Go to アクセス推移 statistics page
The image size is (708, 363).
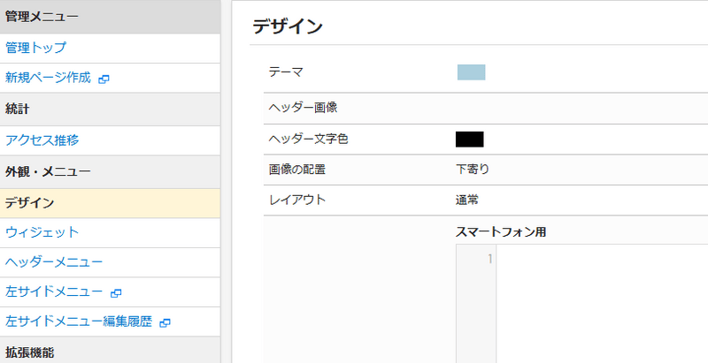(x=42, y=140)
